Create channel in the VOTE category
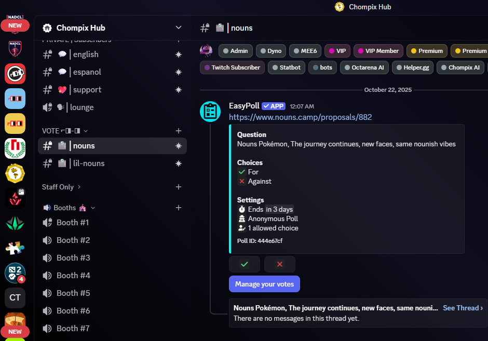The width and height of the screenshot is (488, 341). 179,131
